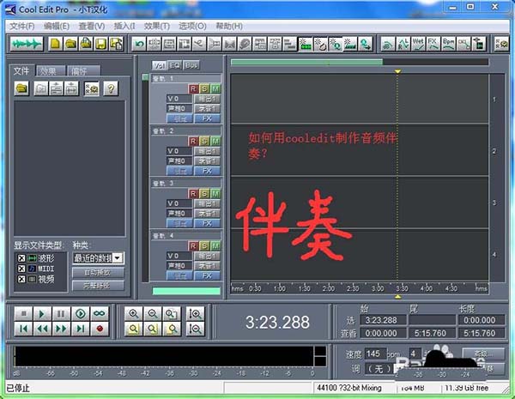Open 效果(T) menu
Viewport: 515px width, 399px height.
(157, 27)
